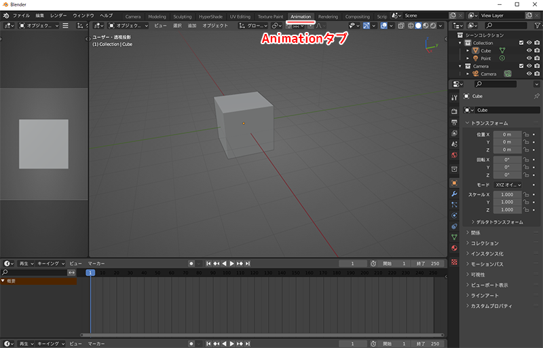Viewport: 543px width, 348px height.
Task: Click the Blender logo menu icon
Action: (5, 15)
